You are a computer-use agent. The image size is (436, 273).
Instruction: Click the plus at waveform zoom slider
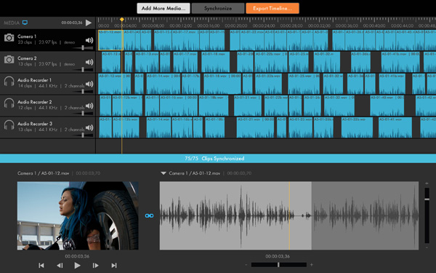click(x=312, y=265)
